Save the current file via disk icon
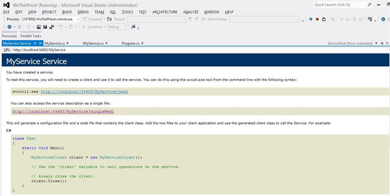390x196 pixels. 45,27
